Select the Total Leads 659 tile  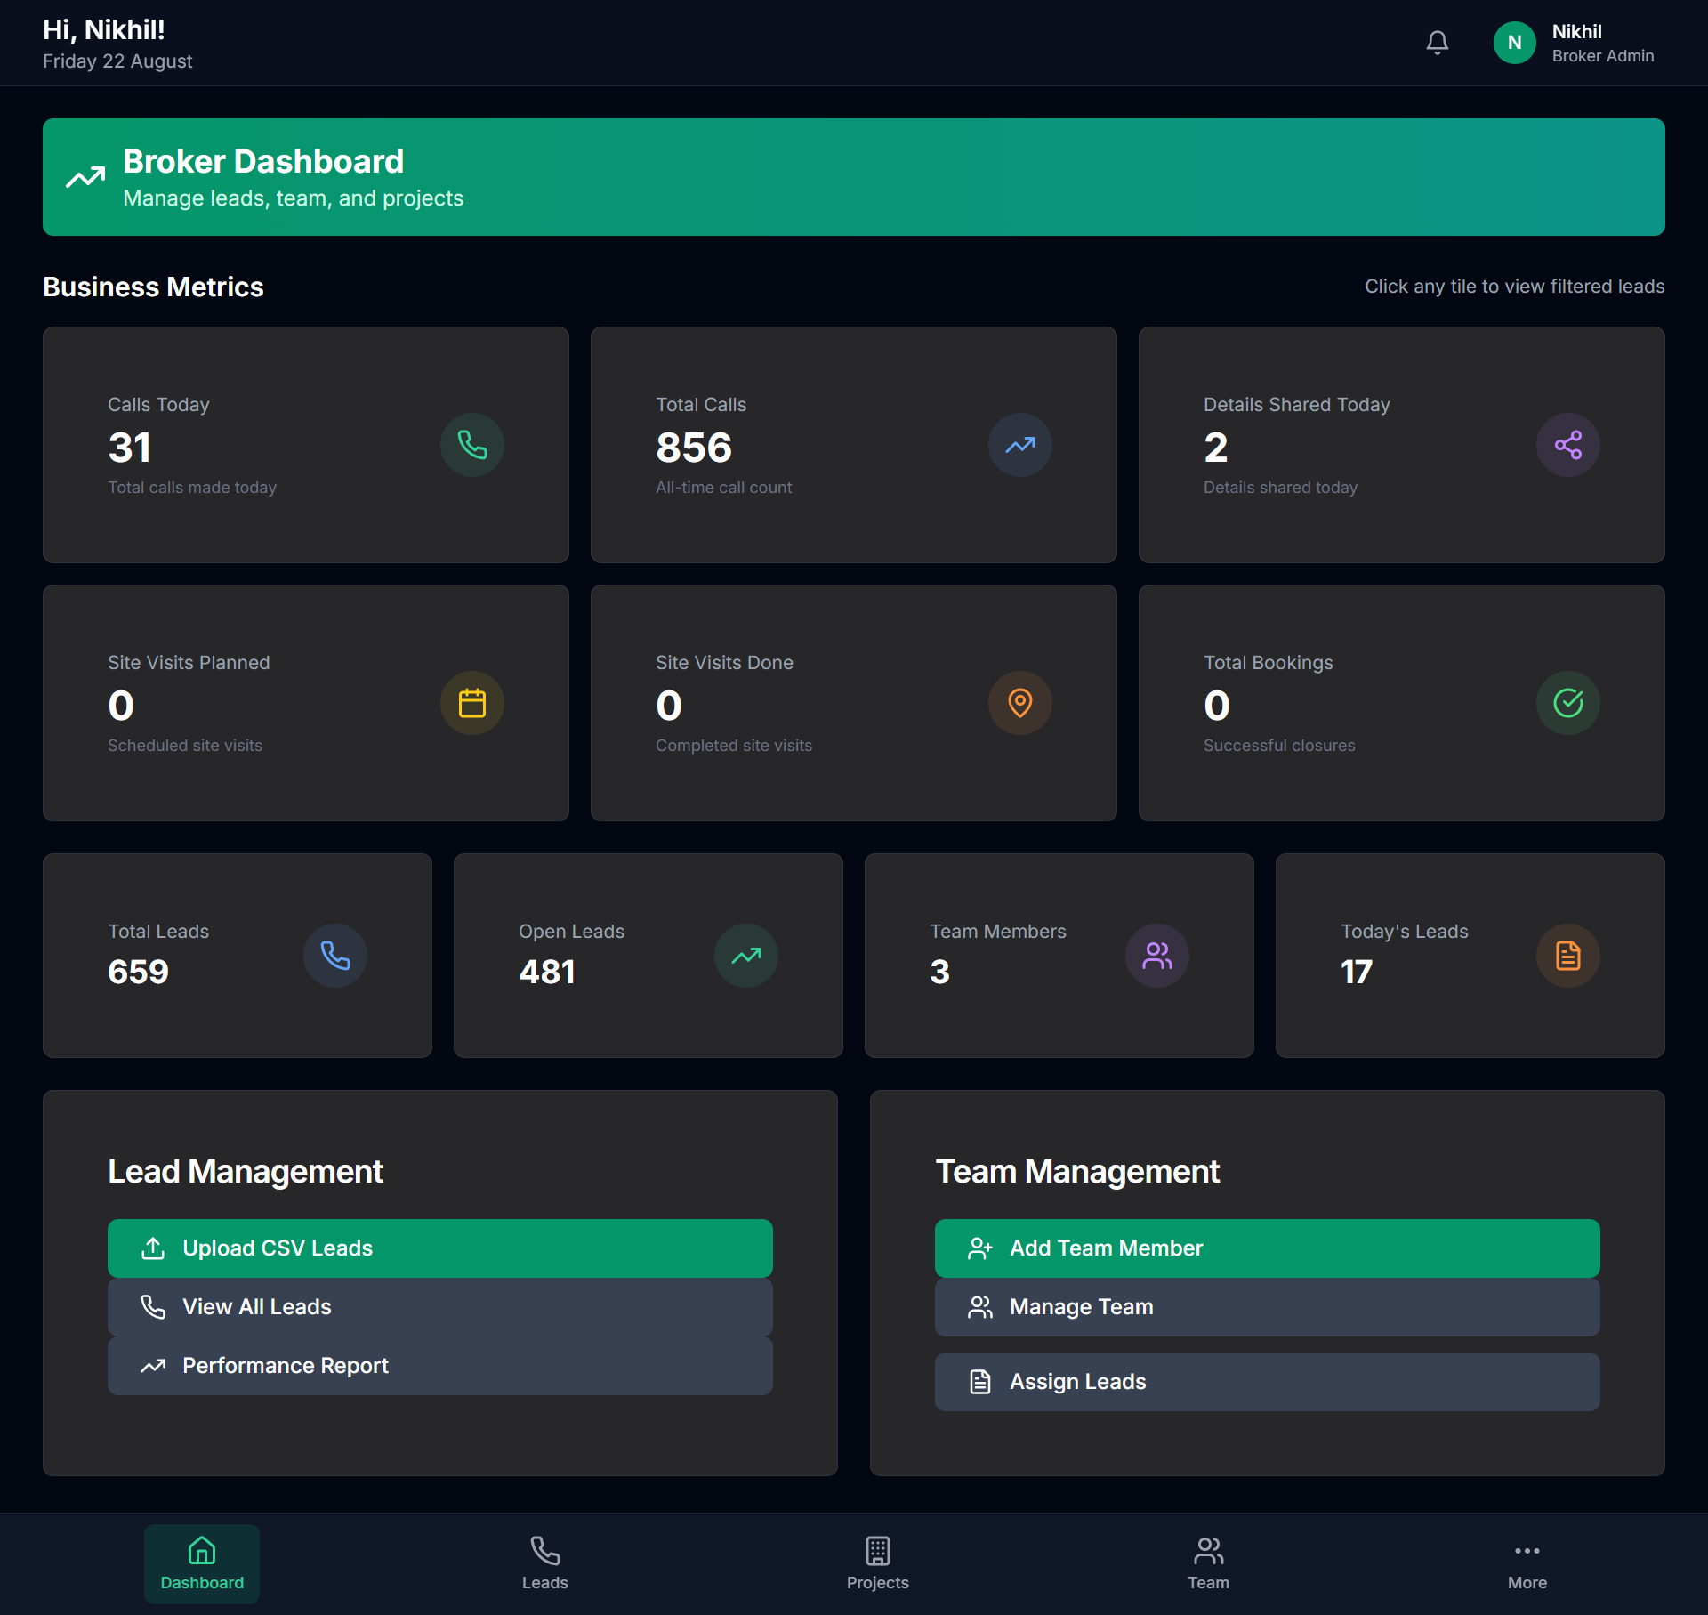237,956
